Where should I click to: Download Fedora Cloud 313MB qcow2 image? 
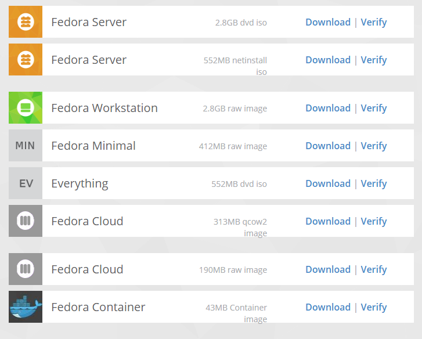(x=328, y=221)
